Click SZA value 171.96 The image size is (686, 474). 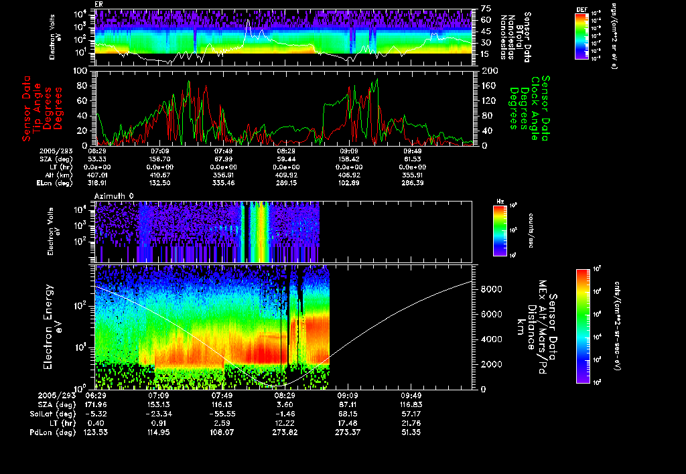pos(95,404)
